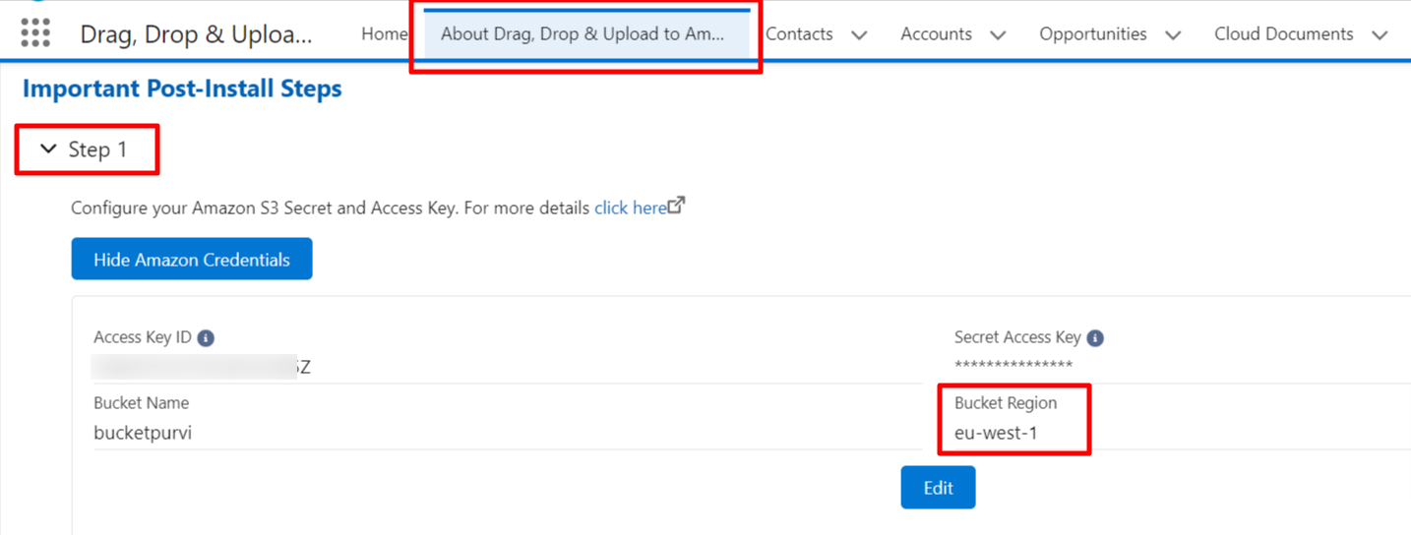Open the Cloud Documents tab dropdown arrow

(x=1380, y=34)
